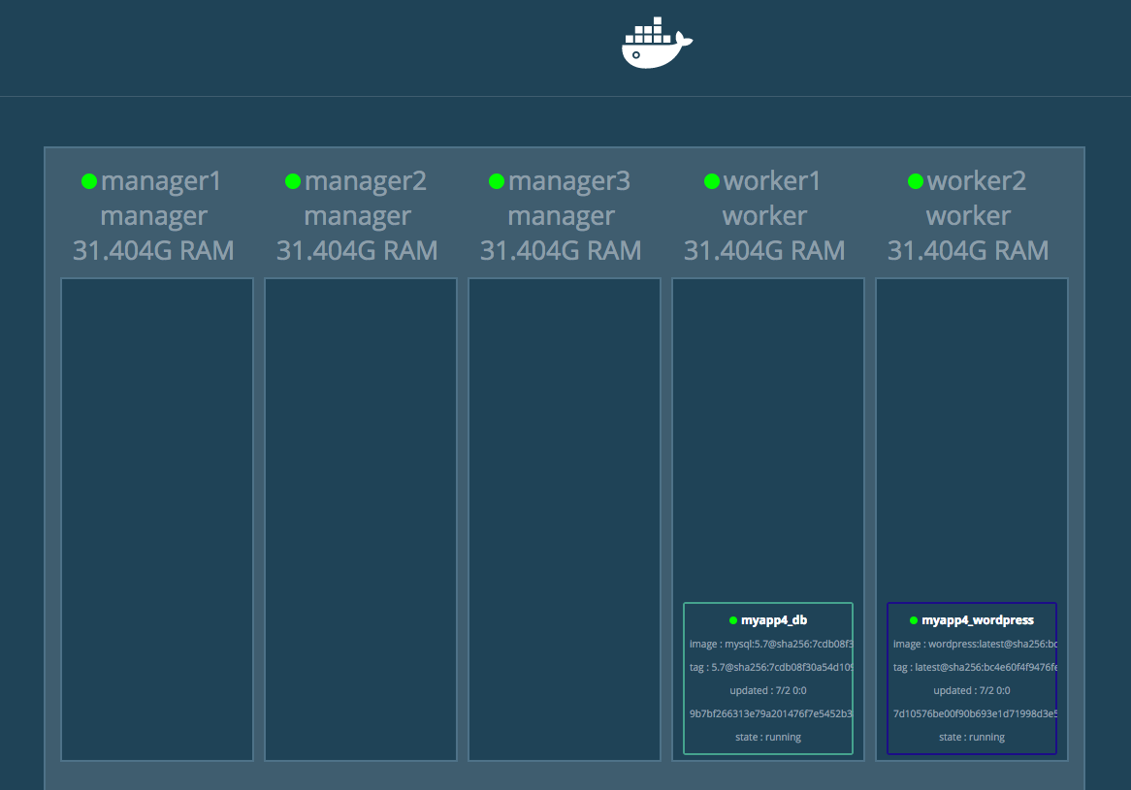The image size is (1131, 790).
Task: Click state running in myapp4_wordpress card
Action: click(972, 737)
